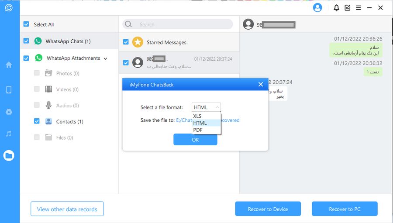Uncheck the Contacts (1) checkbox
393x223 pixels.
(37, 121)
